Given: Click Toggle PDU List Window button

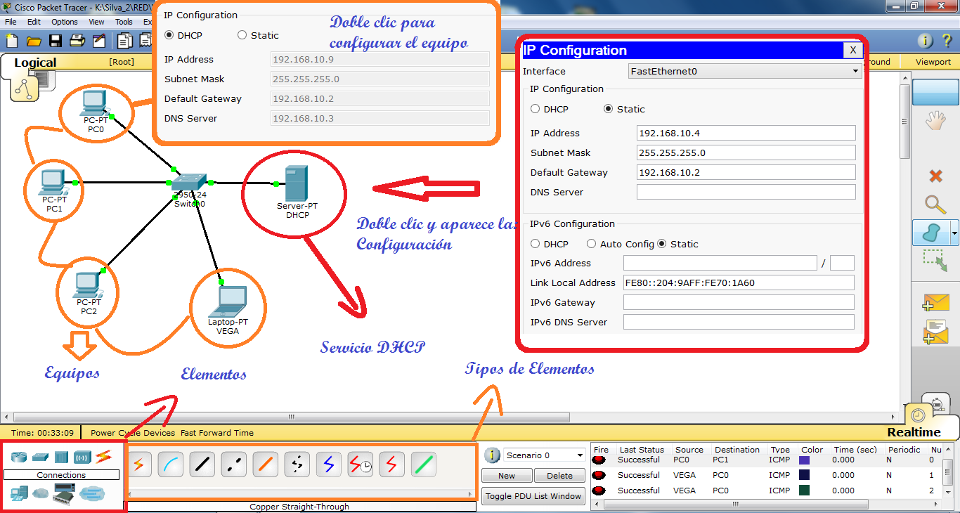Looking at the screenshot, I should (534, 496).
